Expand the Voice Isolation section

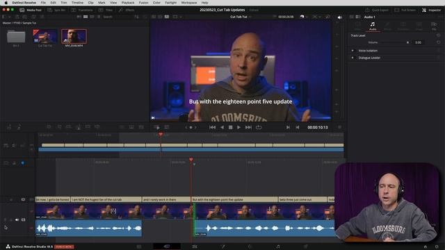368,51
